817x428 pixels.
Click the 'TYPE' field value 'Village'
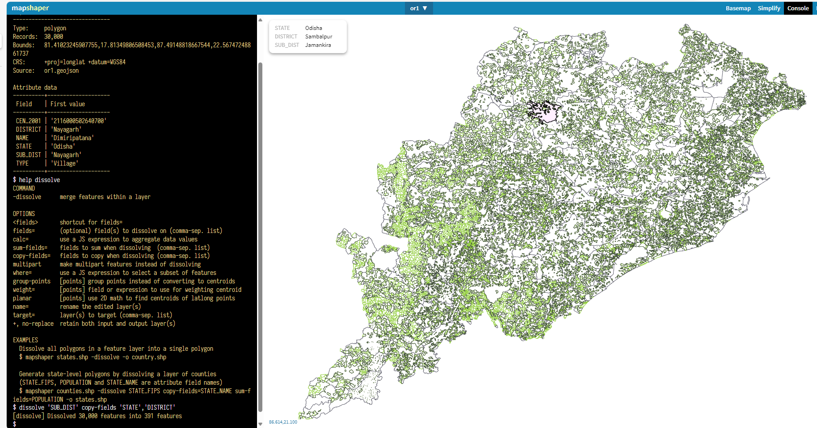(x=64, y=163)
